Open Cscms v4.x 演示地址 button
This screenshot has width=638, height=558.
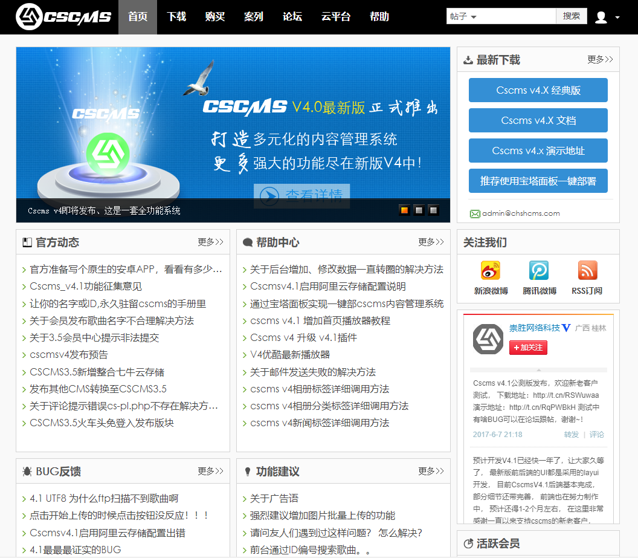pos(538,151)
